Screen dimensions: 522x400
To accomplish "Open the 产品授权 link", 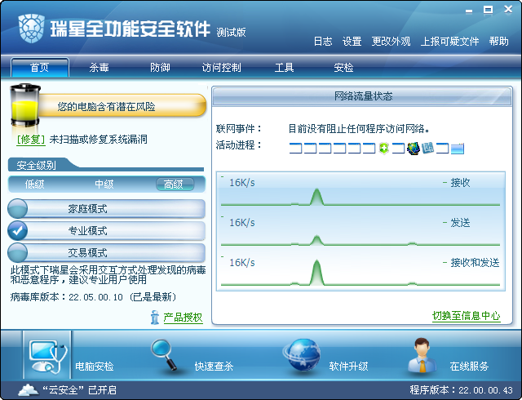I will click(183, 318).
